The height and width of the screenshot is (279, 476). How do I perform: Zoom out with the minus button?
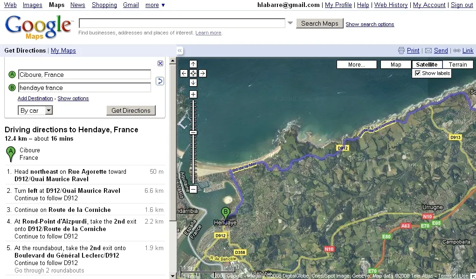click(x=193, y=189)
